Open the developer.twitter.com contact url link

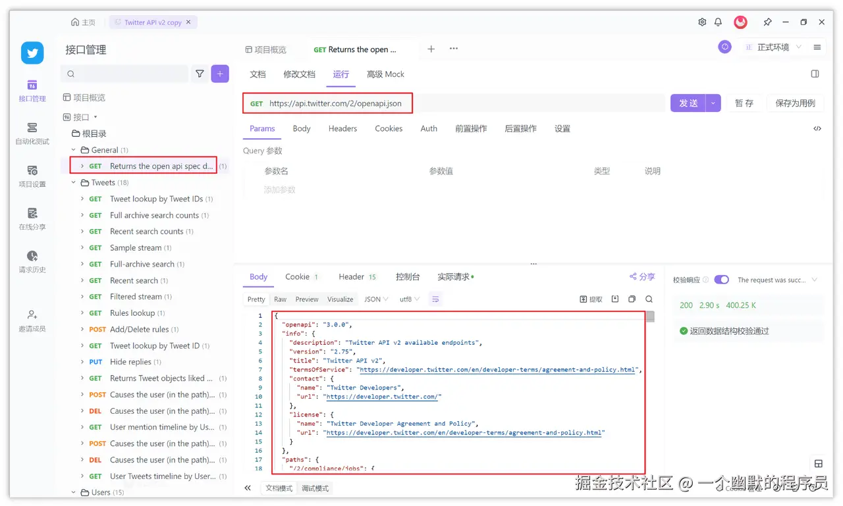click(x=383, y=397)
